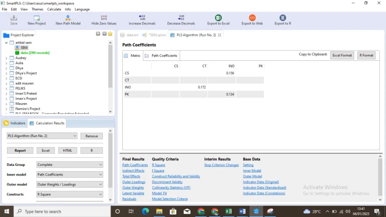Open the Themes menu
This screenshot has width=386, height=217.
point(37,9)
